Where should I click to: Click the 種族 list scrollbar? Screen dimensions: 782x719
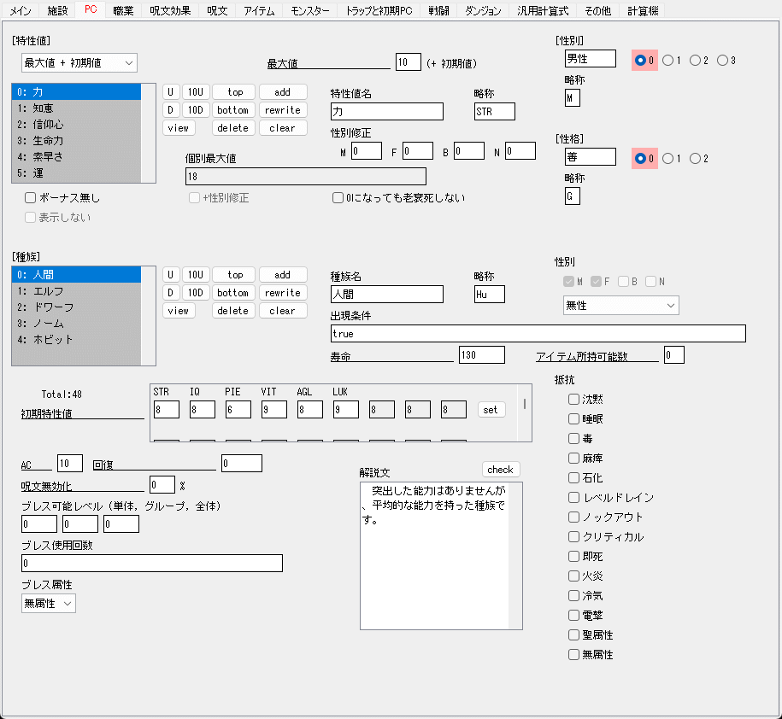click(x=149, y=316)
